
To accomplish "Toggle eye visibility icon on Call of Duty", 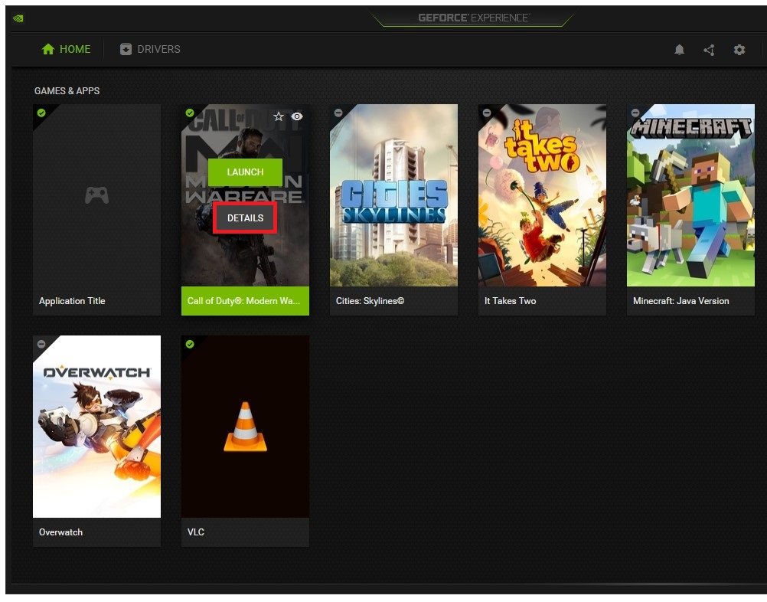I will [x=297, y=116].
